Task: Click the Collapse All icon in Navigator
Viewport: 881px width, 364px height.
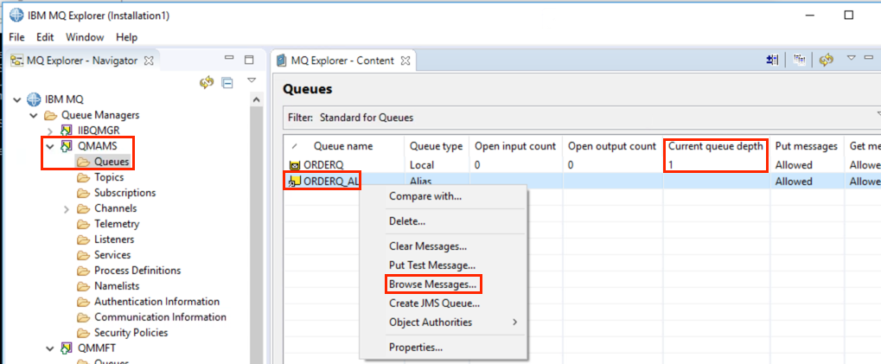Action: point(227,83)
